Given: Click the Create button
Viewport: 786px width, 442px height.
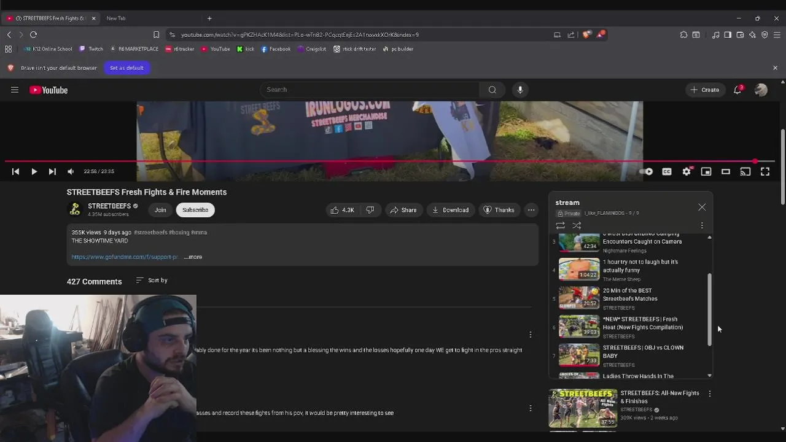Looking at the screenshot, I should click(x=704, y=90).
